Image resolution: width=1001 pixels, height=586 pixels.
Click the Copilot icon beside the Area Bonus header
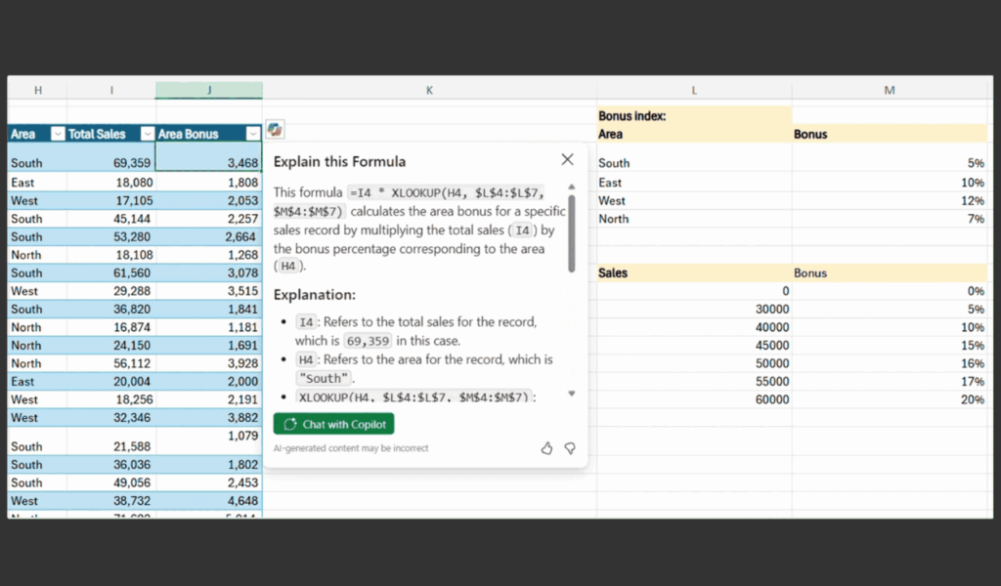point(276,130)
